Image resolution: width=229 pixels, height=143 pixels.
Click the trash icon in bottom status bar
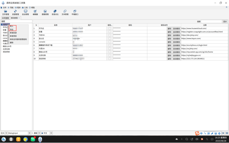(227, 133)
